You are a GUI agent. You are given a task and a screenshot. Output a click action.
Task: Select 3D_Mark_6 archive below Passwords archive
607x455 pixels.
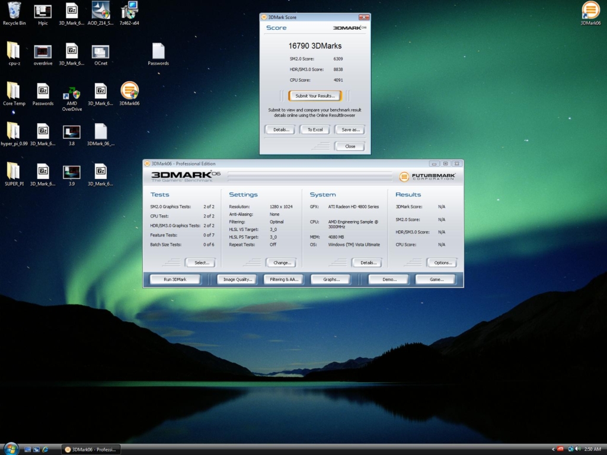[43, 134]
